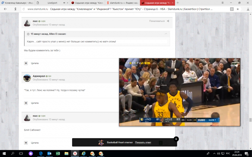Click the floating basketball video player
This screenshot has height=157, width=252.
[179, 92]
